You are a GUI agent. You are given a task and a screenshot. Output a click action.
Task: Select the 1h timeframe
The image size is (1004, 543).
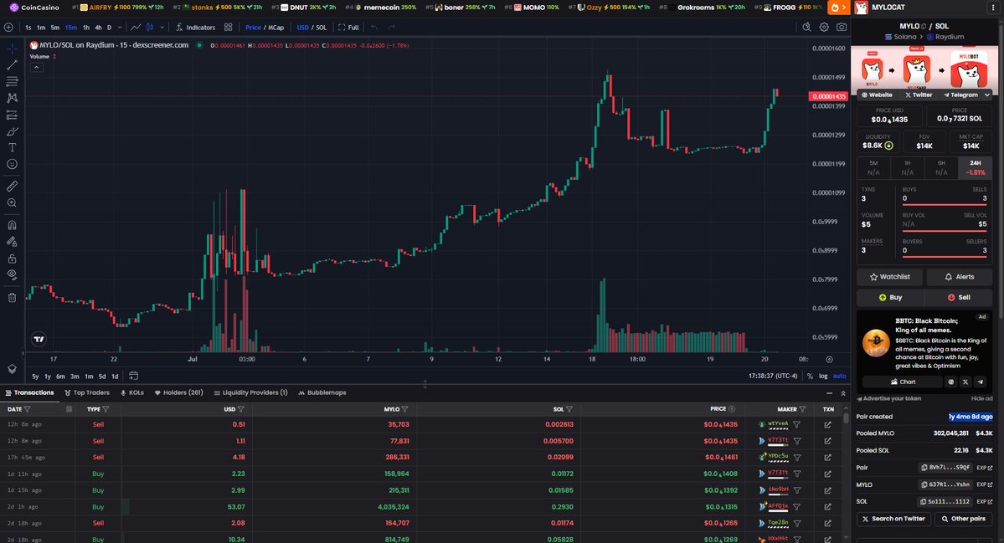pyautogui.click(x=85, y=28)
